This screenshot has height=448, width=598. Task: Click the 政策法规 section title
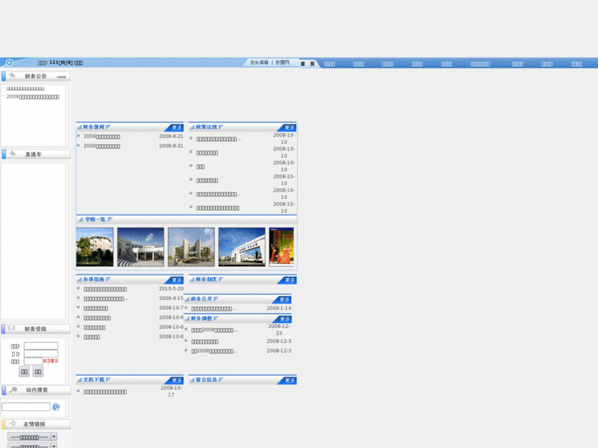[206, 127]
